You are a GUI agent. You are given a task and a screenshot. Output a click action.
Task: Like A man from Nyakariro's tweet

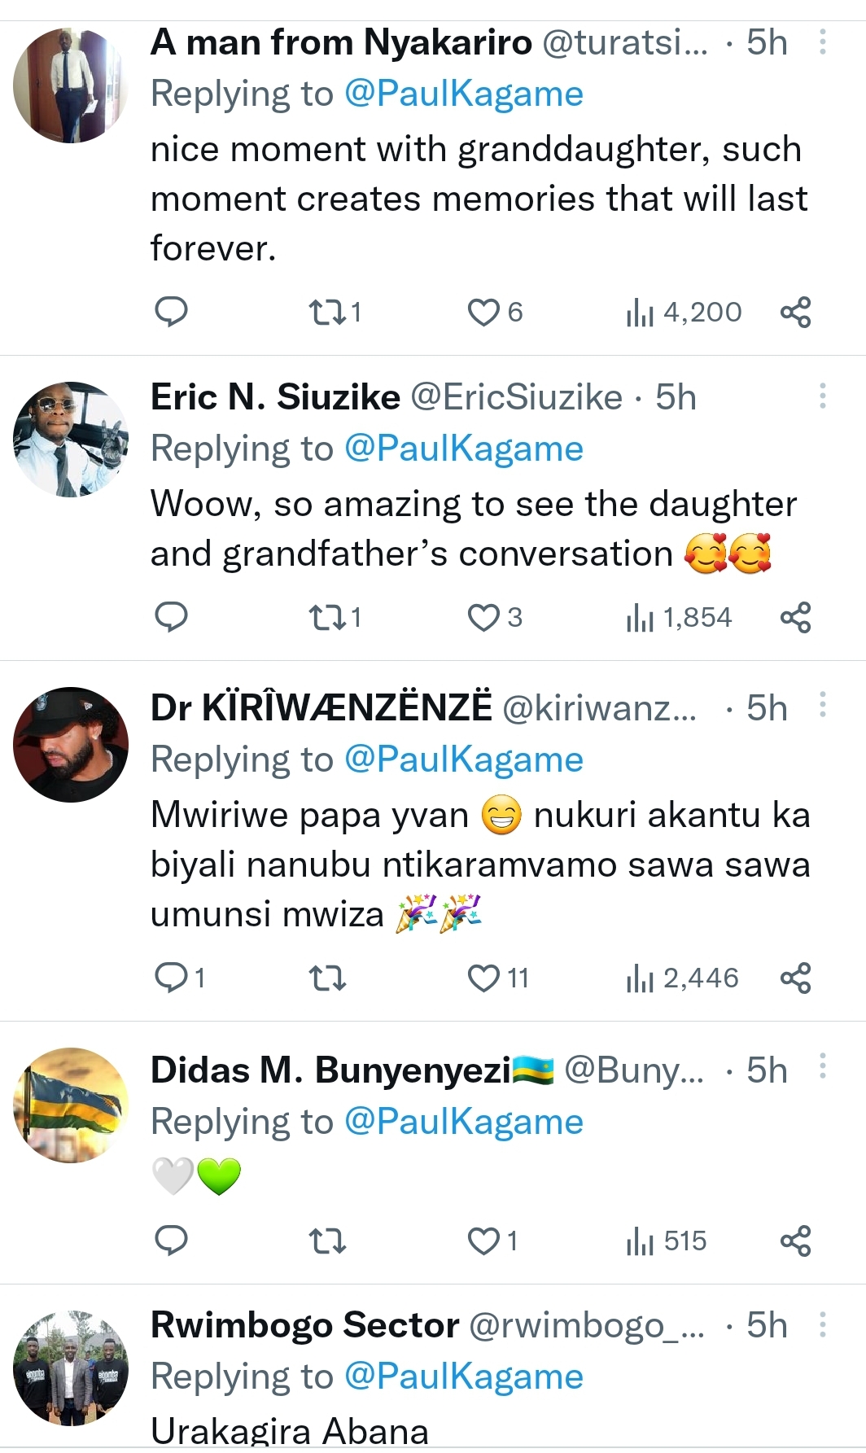pyautogui.click(x=483, y=312)
